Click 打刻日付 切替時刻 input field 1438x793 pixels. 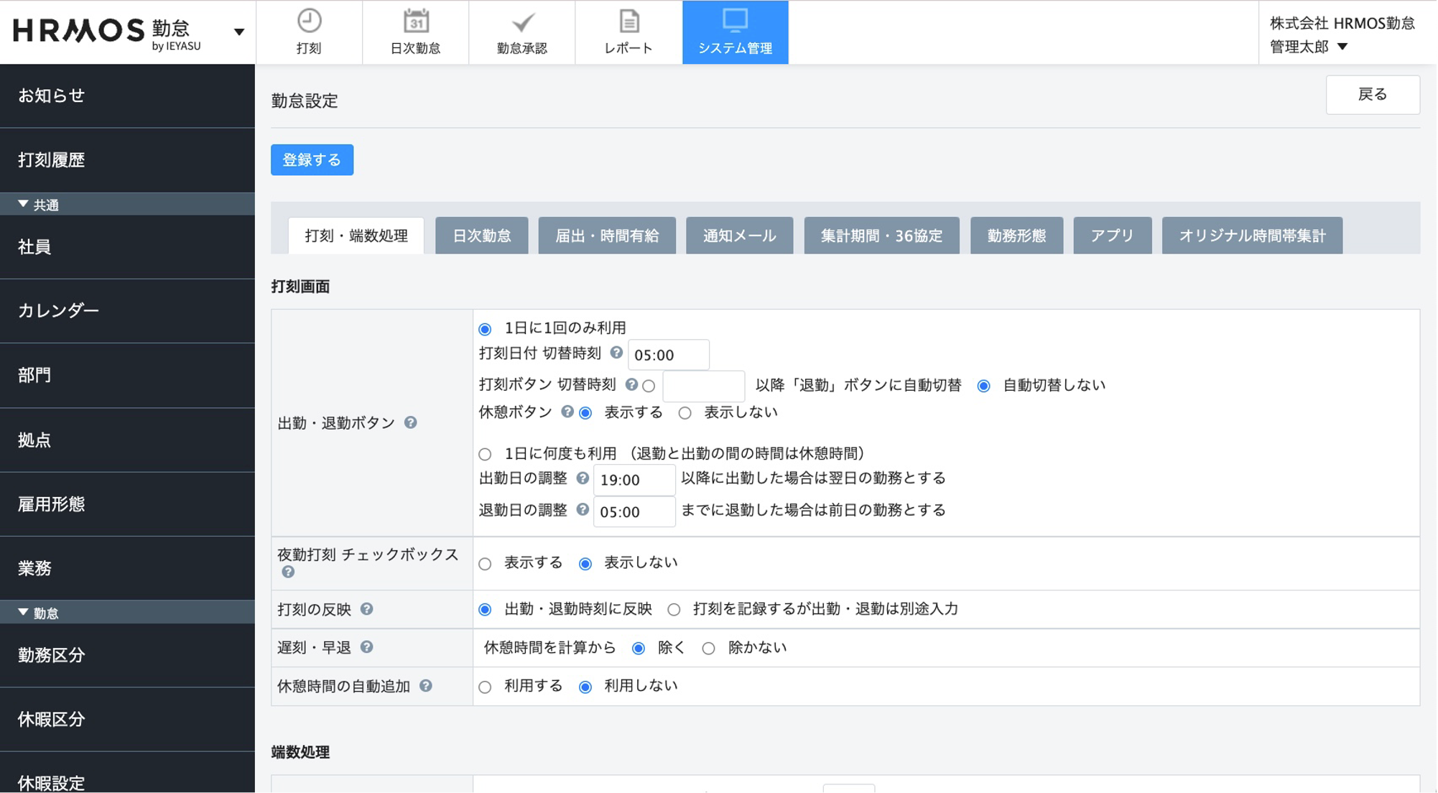(668, 355)
